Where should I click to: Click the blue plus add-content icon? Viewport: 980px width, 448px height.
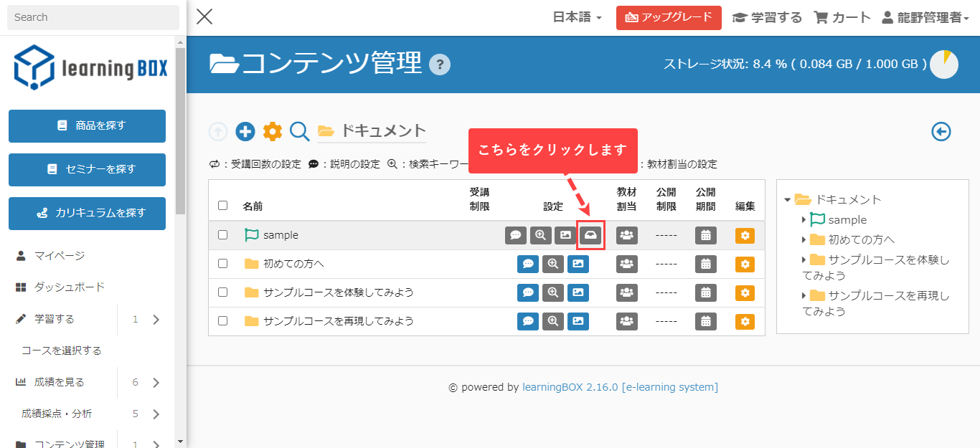[x=245, y=131]
